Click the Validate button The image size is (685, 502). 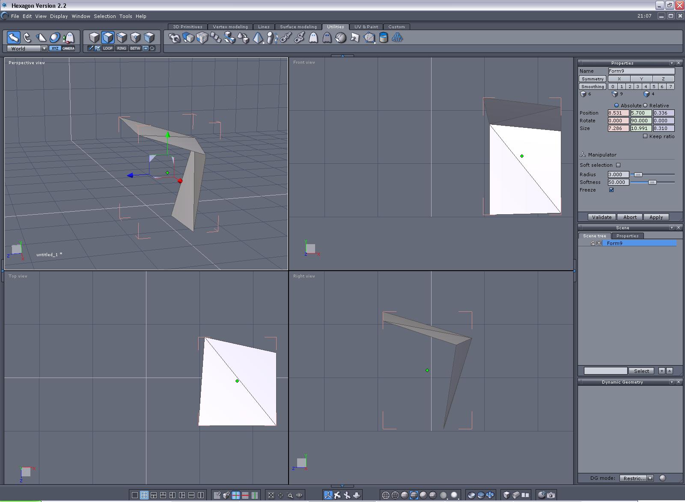[602, 217]
